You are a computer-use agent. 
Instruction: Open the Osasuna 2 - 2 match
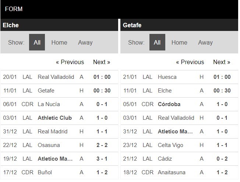[x=59, y=145]
